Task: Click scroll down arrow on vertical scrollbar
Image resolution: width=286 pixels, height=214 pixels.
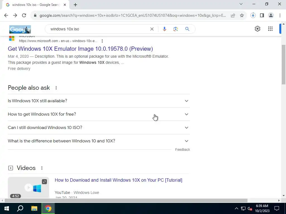Action: 284,196
